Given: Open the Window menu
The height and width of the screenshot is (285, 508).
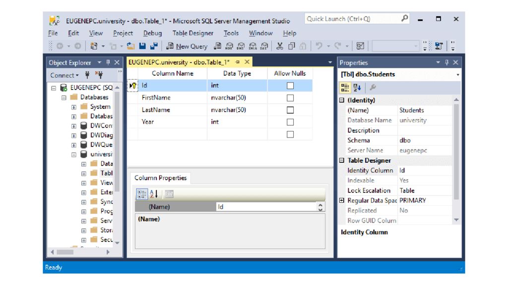Looking at the screenshot, I should (x=260, y=33).
